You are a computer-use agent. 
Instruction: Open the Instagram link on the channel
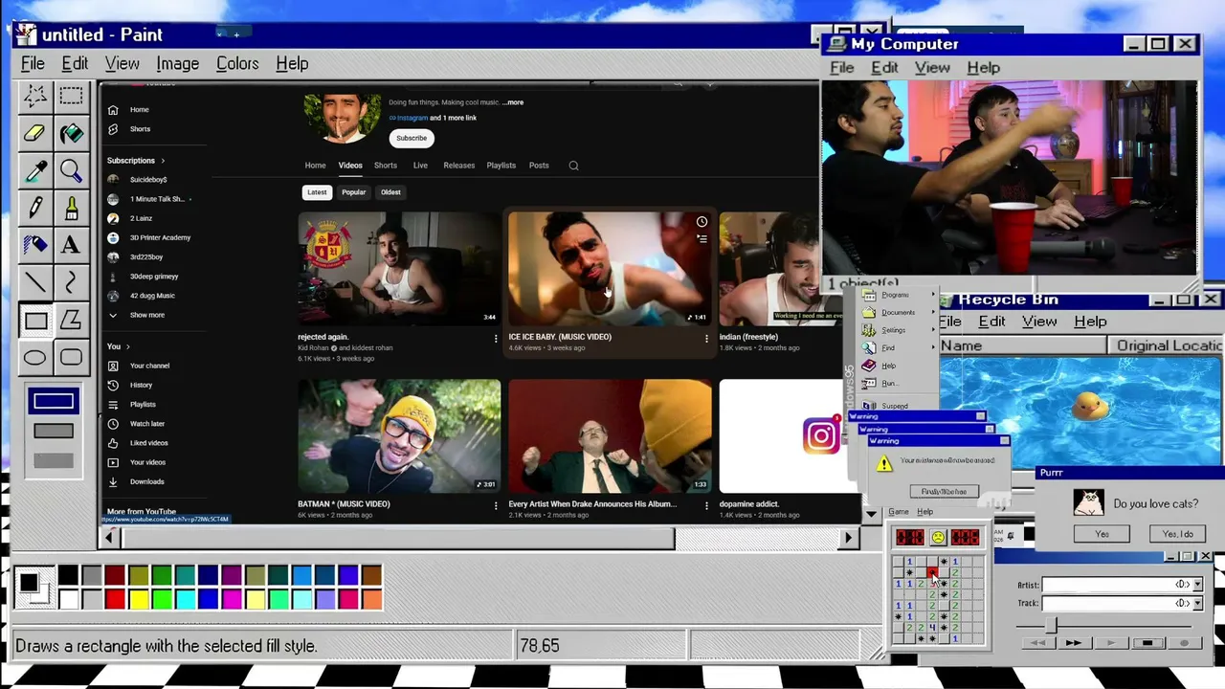click(412, 118)
